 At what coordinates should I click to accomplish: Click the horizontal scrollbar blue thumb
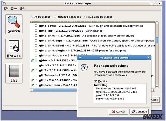55,90
